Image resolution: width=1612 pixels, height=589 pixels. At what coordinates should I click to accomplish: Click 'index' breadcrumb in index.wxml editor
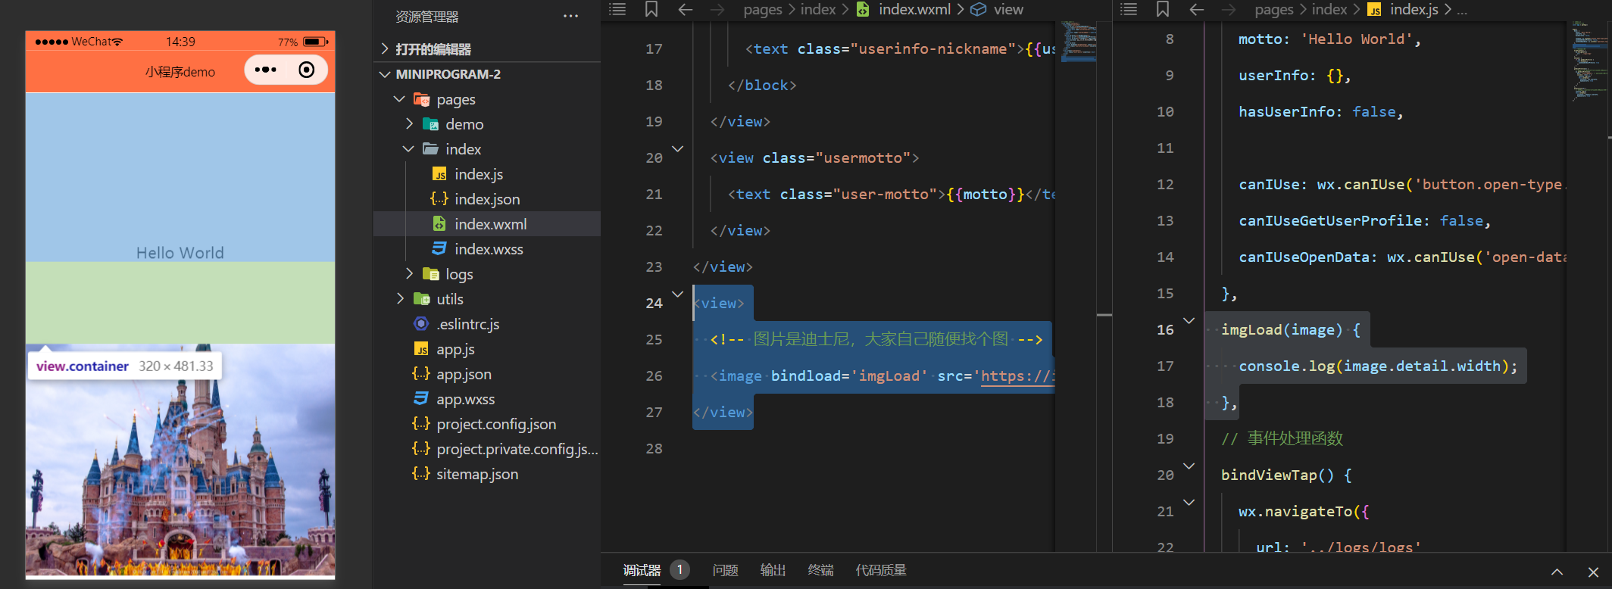818,10
